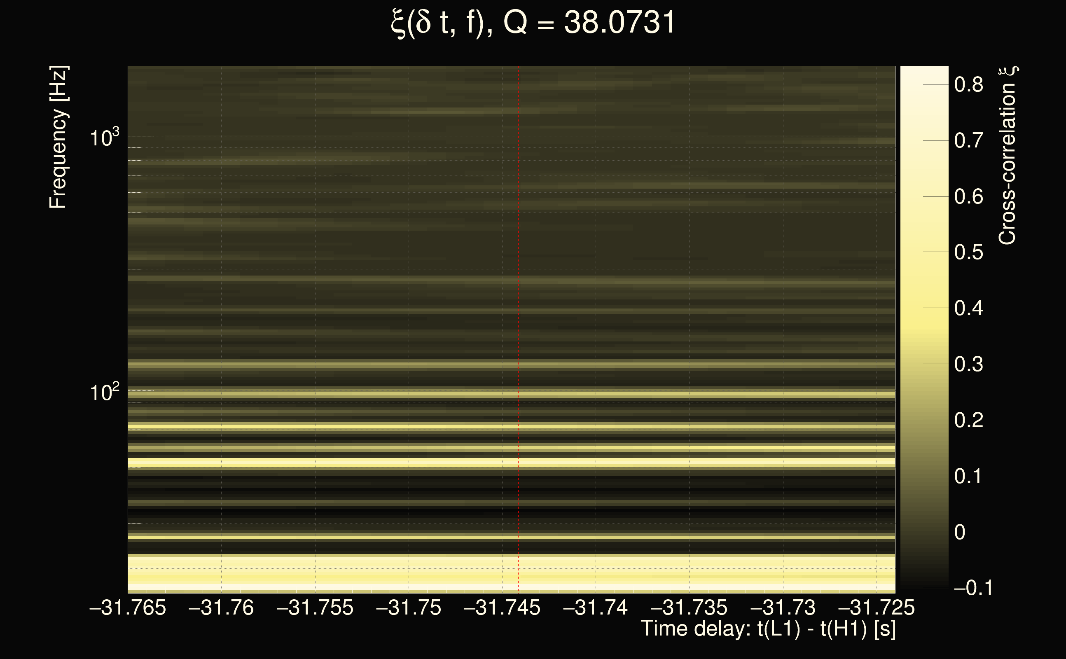Click the −0.1 tick label on colorbar
The image size is (1066, 659).
point(973,588)
